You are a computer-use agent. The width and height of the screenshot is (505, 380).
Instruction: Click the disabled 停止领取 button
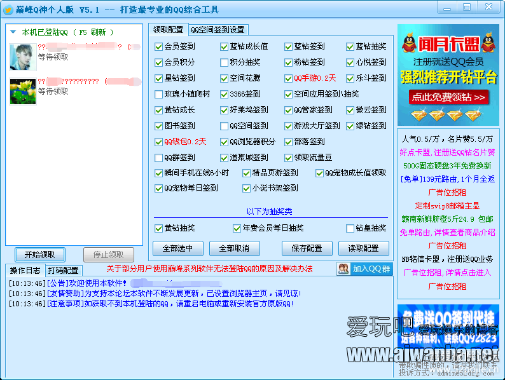(x=109, y=255)
